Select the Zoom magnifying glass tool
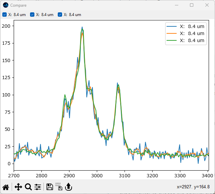Image resolution: width=215 pixels, height=194 pixels. (x=28, y=187)
